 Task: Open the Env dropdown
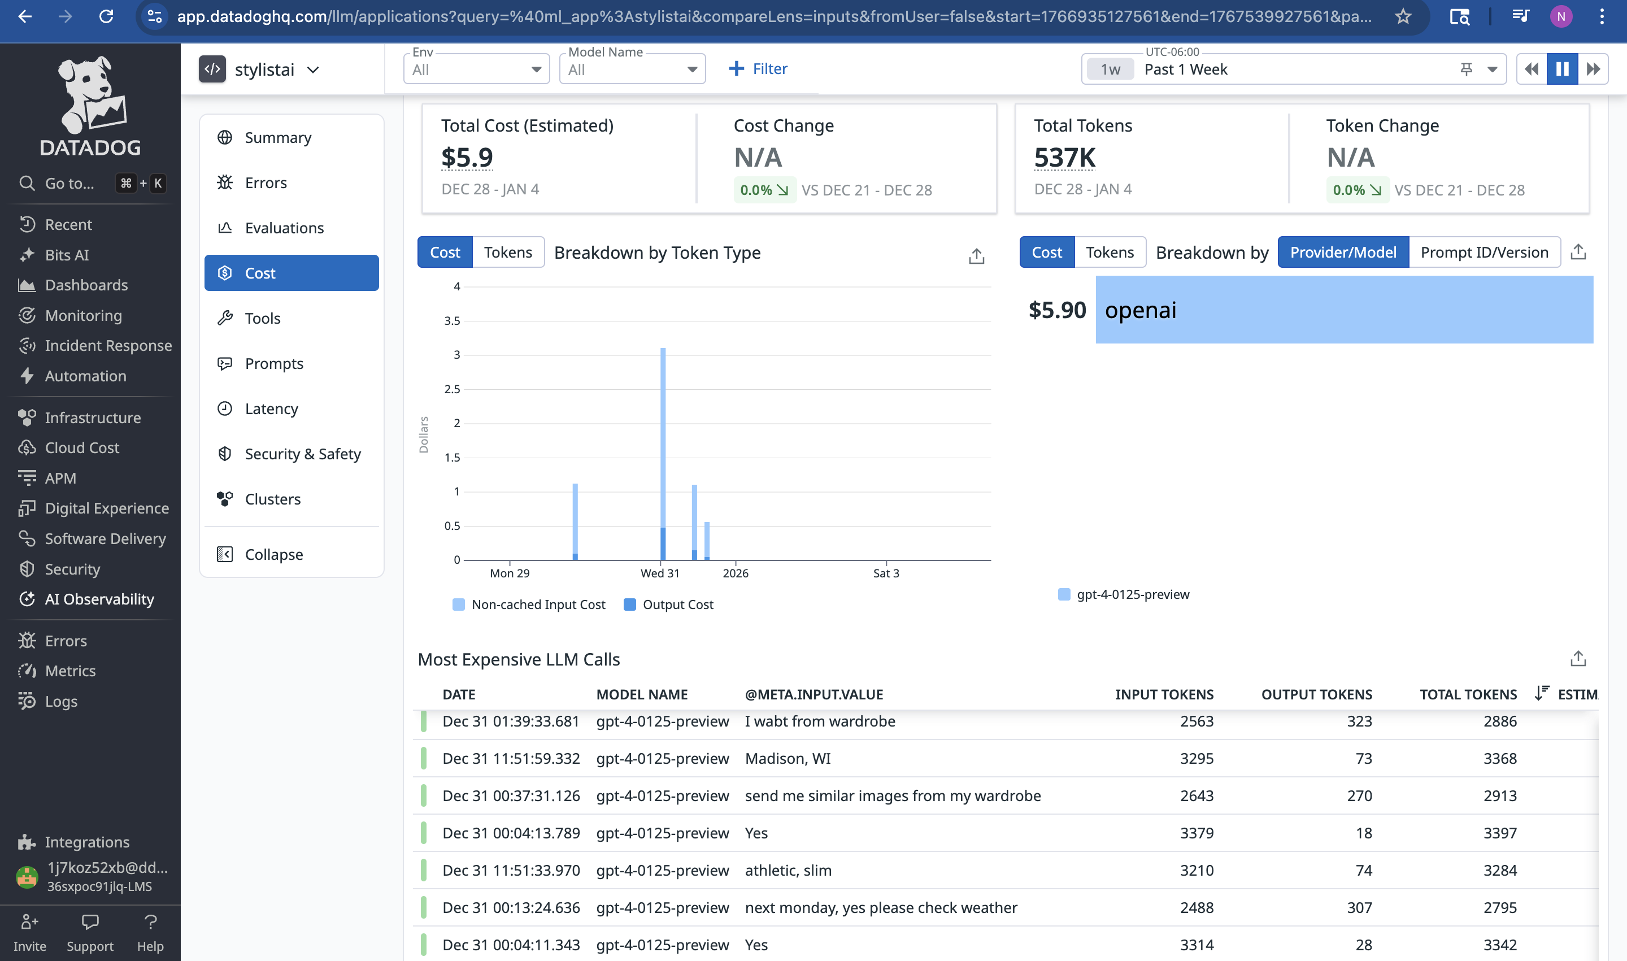476,69
